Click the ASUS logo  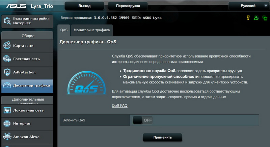(12, 6)
